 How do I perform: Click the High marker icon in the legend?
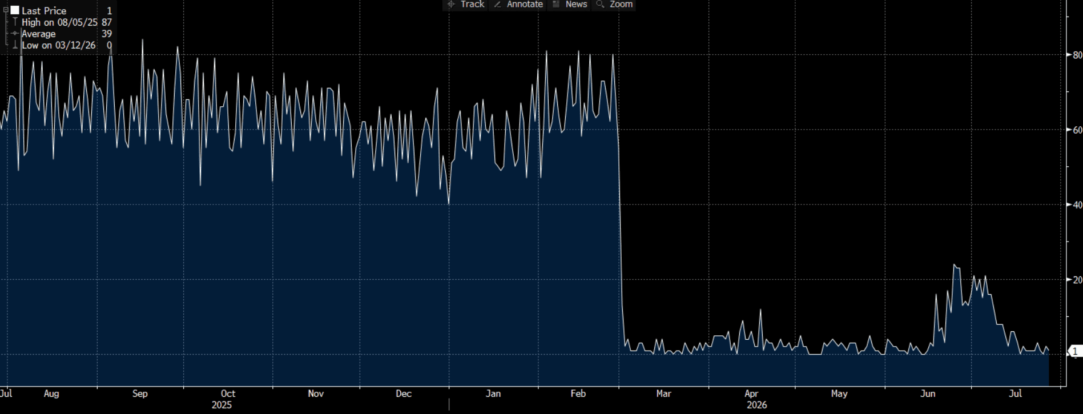[x=15, y=22]
